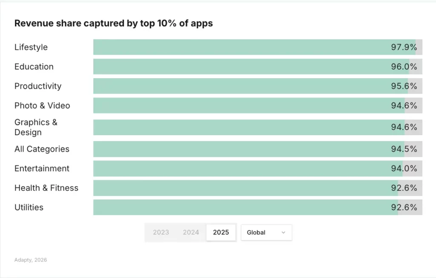
Task: Switch to the 2023 tab
Action: (x=161, y=232)
